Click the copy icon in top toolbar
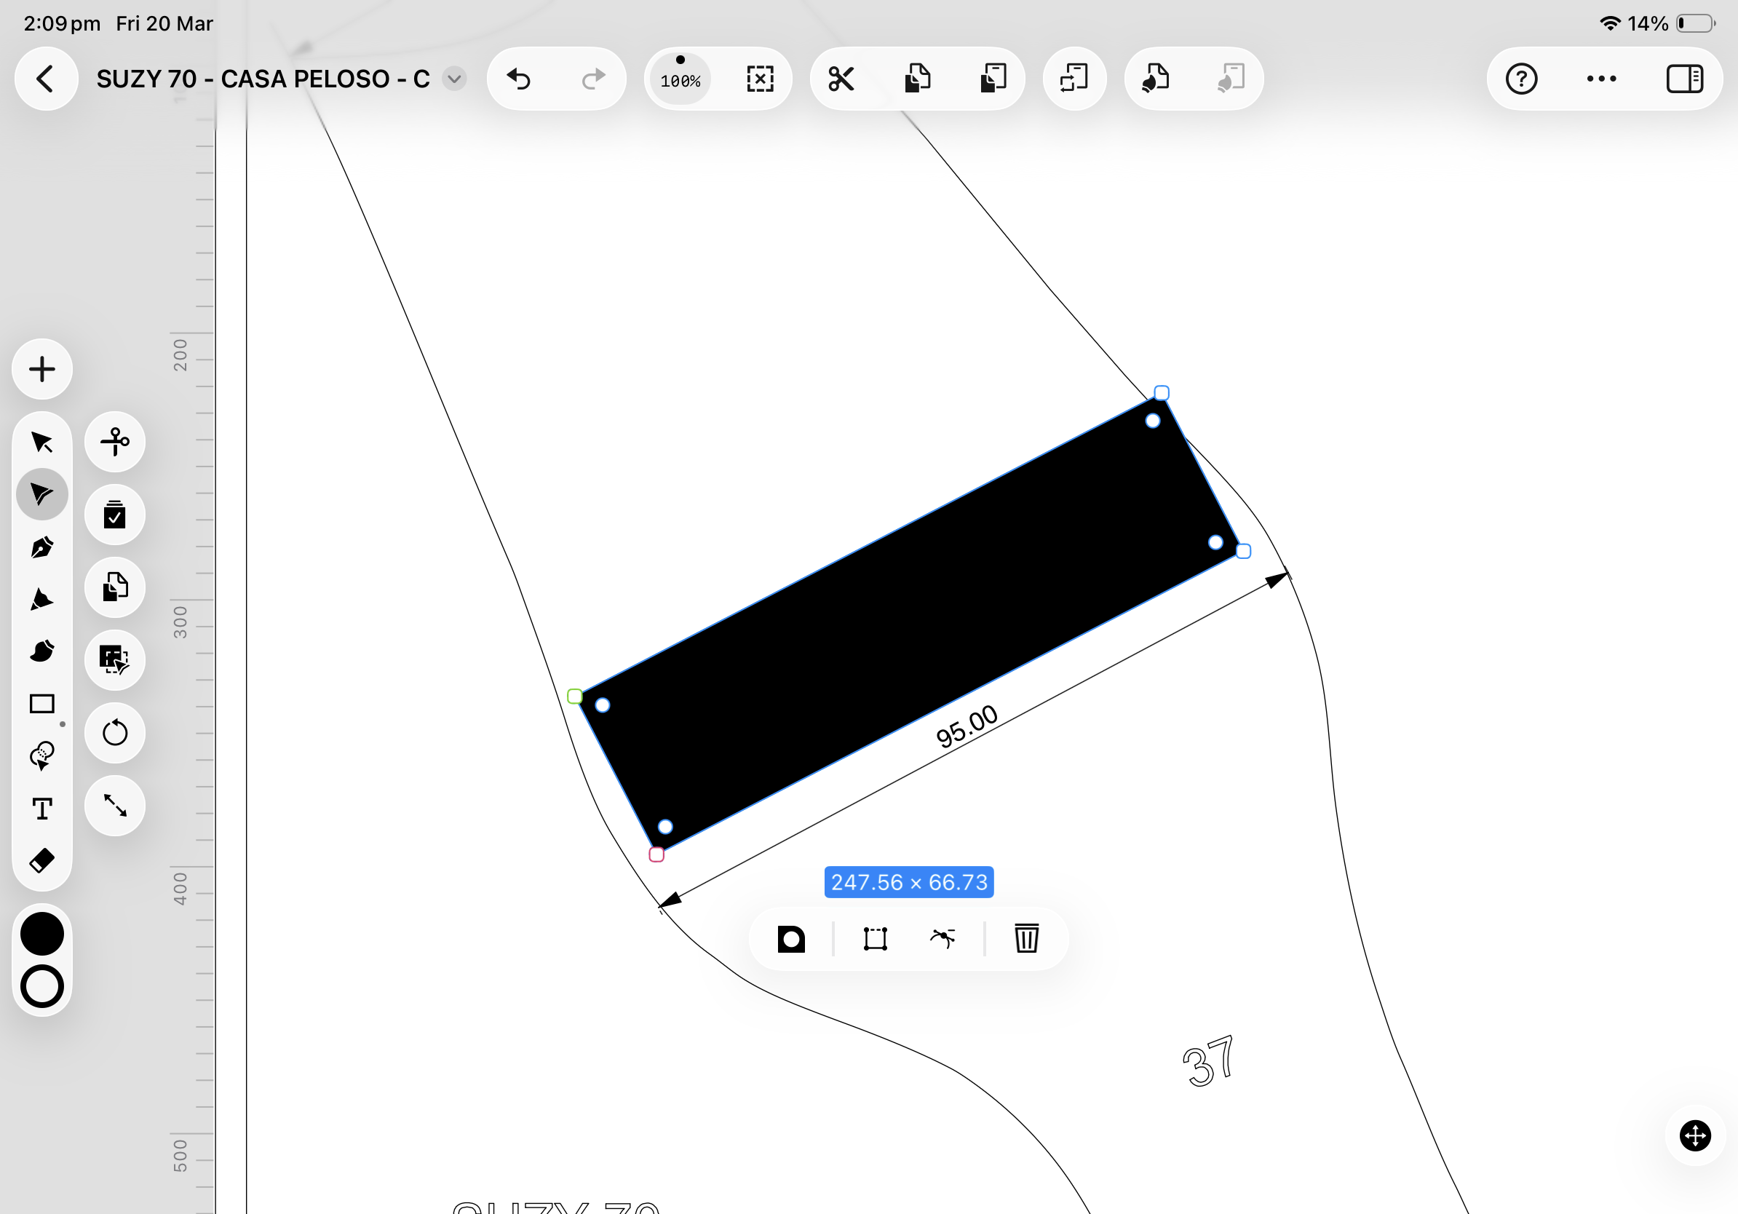Viewport: 1738px width, 1214px height. click(918, 79)
